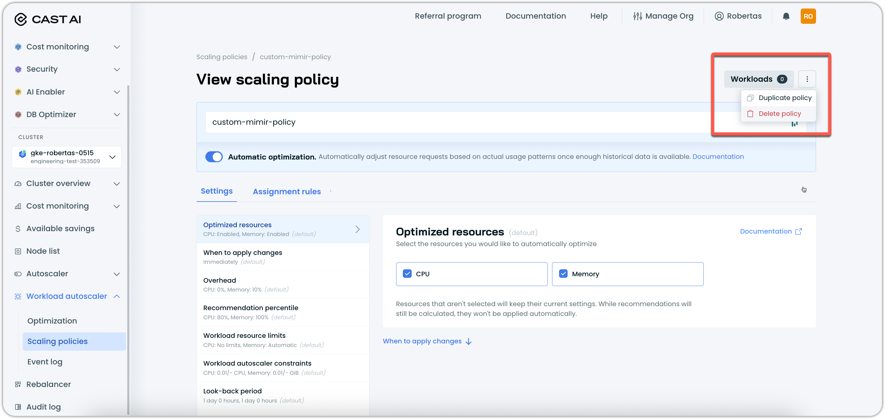Click the CAST AI logo
This screenshot has width=885, height=419.
click(48, 19)
